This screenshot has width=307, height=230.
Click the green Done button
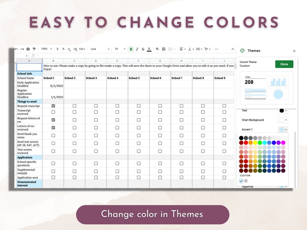tap(284, 64)
